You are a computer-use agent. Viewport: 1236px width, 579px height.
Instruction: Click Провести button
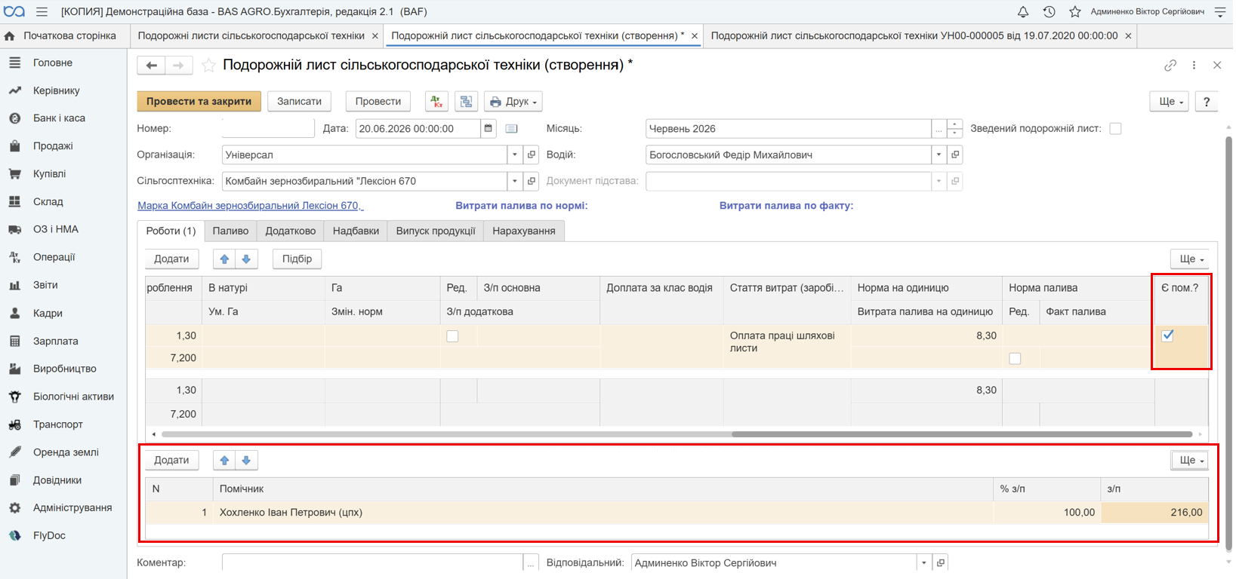click(378, 101)
